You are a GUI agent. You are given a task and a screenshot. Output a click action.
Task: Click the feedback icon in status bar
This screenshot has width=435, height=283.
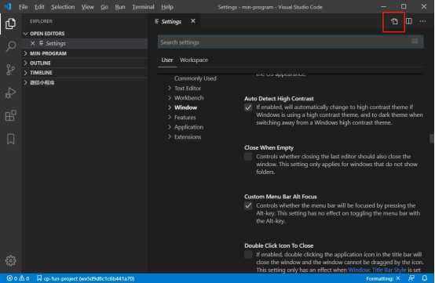point(411,278)
